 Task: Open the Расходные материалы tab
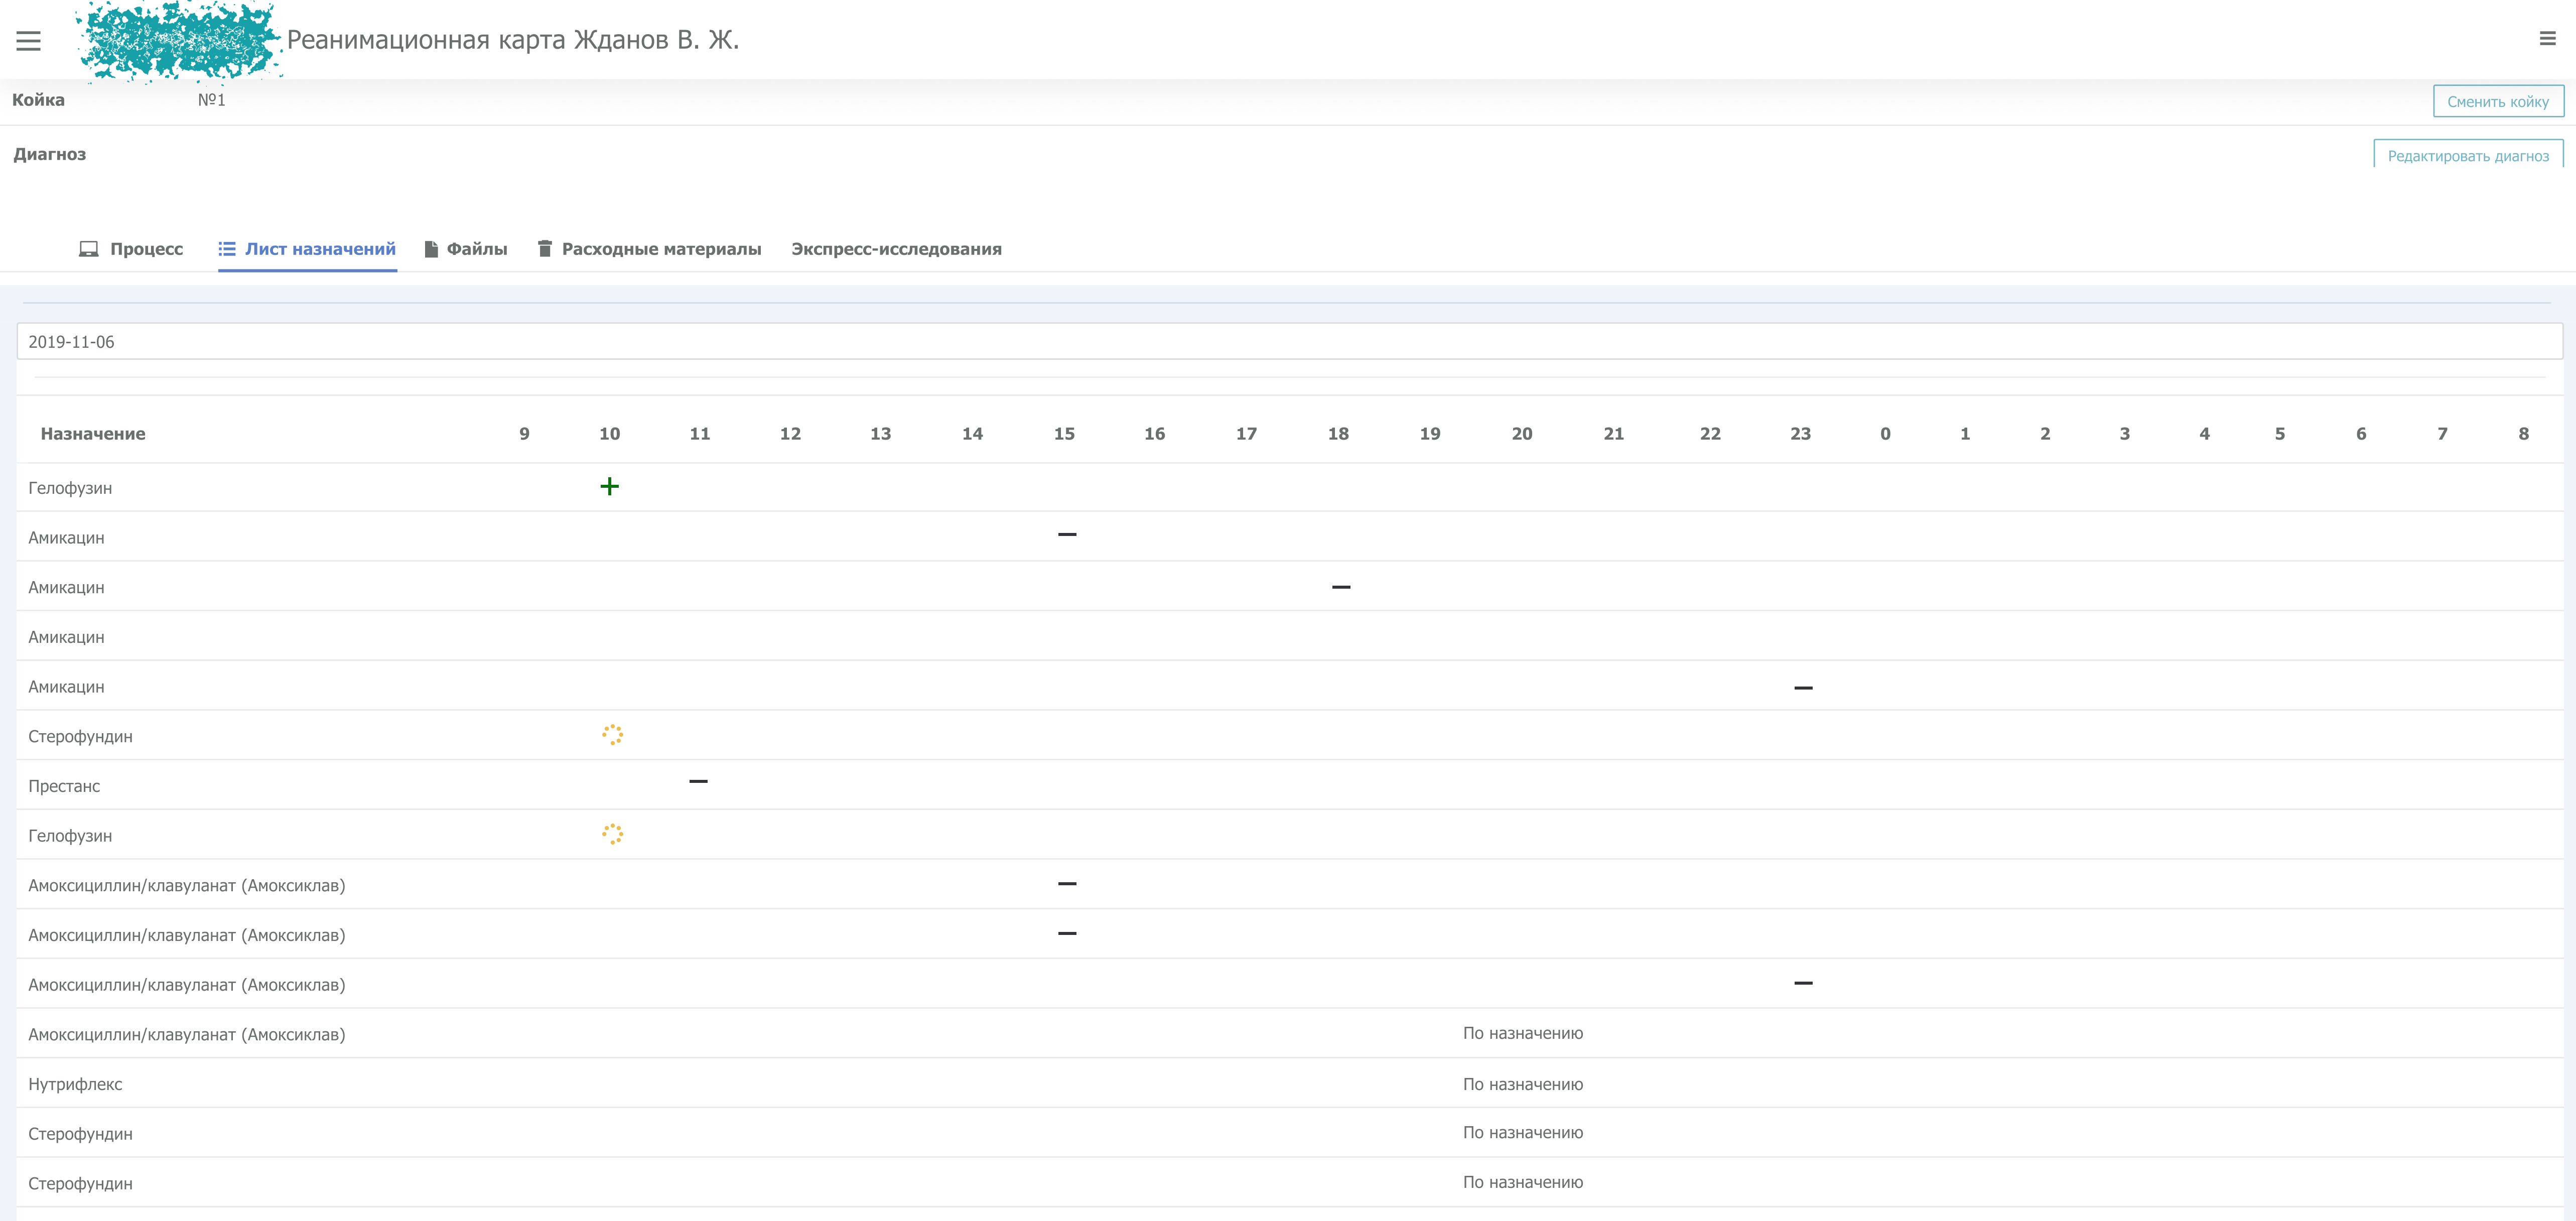[649, 249]
